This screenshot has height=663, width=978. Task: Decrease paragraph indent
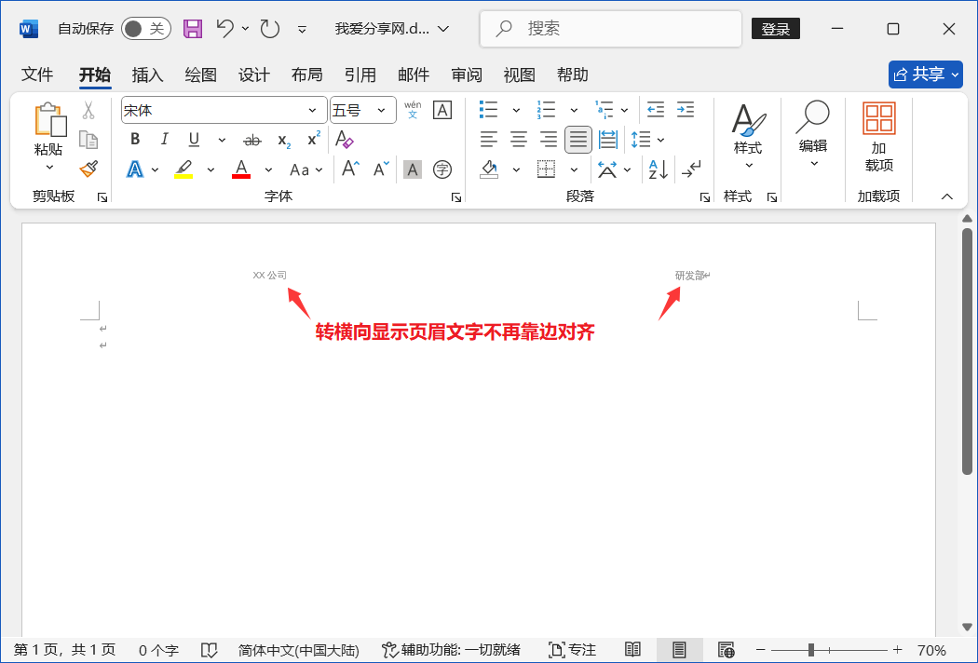[x=655, y=110]
